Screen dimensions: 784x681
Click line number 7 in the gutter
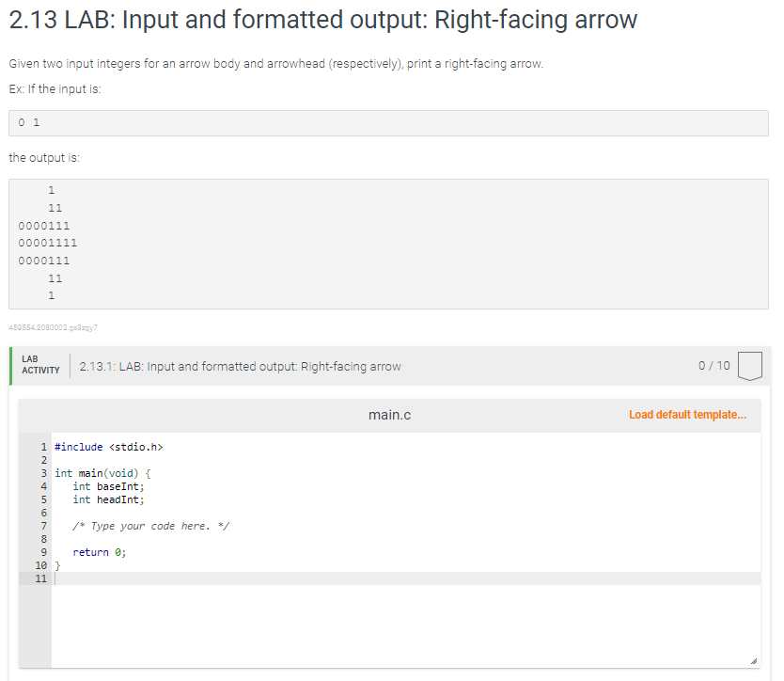point(42,526)
